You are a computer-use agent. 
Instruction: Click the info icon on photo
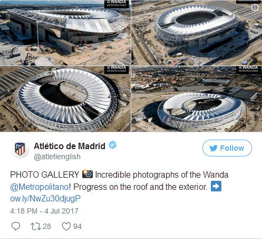point(255,7)
